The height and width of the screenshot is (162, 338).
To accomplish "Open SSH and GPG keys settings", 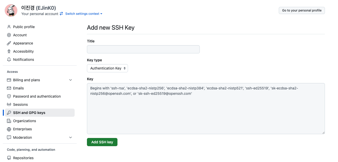I will pos(29,113).
